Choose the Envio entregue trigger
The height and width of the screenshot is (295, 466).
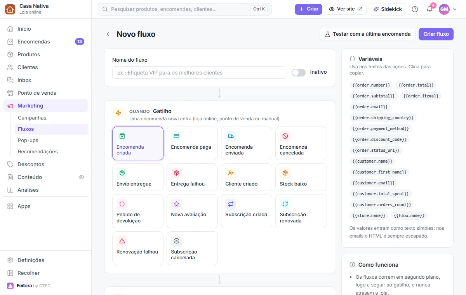tap(138, 177)
